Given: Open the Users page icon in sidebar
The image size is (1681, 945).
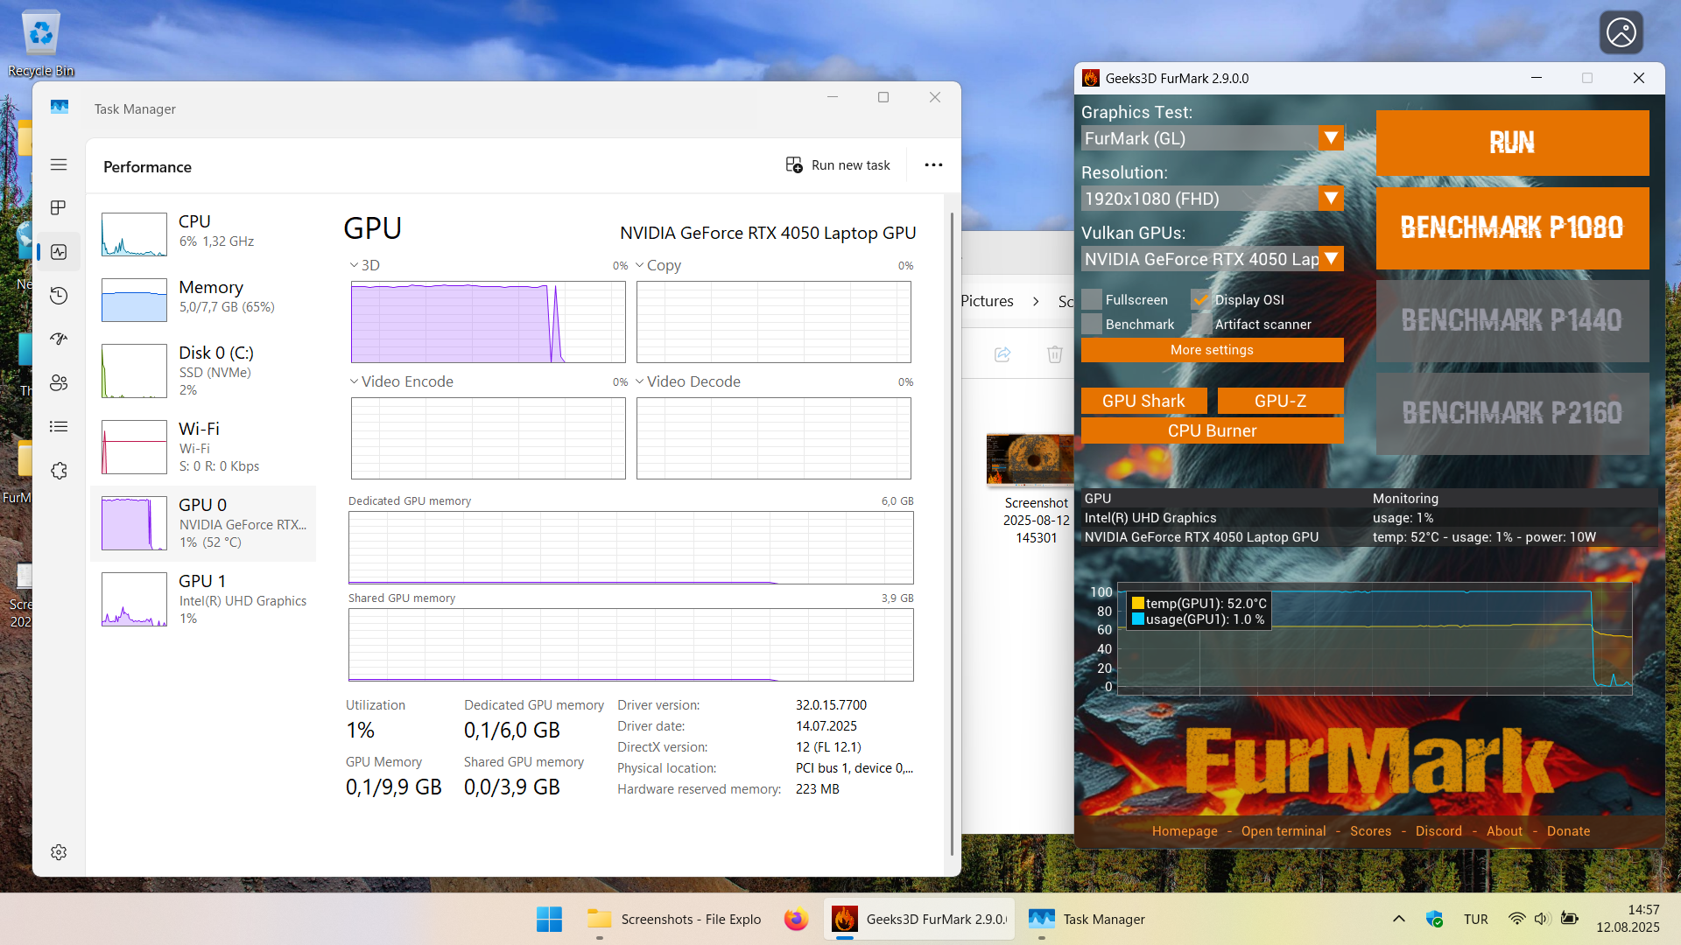Looking at the screenshot, I should pos(59,383).
